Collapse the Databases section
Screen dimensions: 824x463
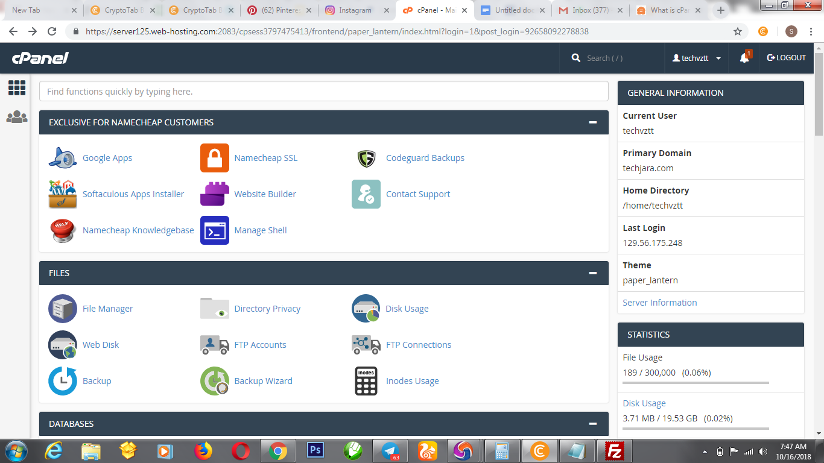(593, 424)
